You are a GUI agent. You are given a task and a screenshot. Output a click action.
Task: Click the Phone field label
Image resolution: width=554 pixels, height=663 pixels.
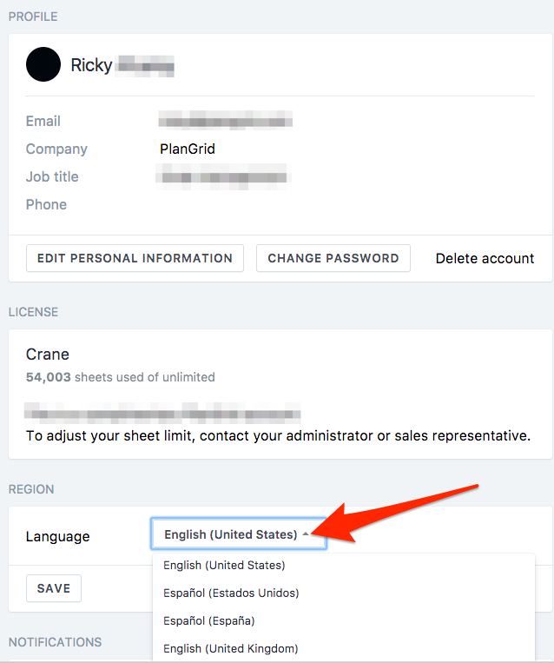(46, 205)
